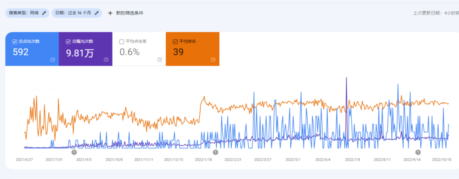Toggle the 总曝光次数 checkbox
Screen dimensions: 459x179
click(x=68, y=42)
